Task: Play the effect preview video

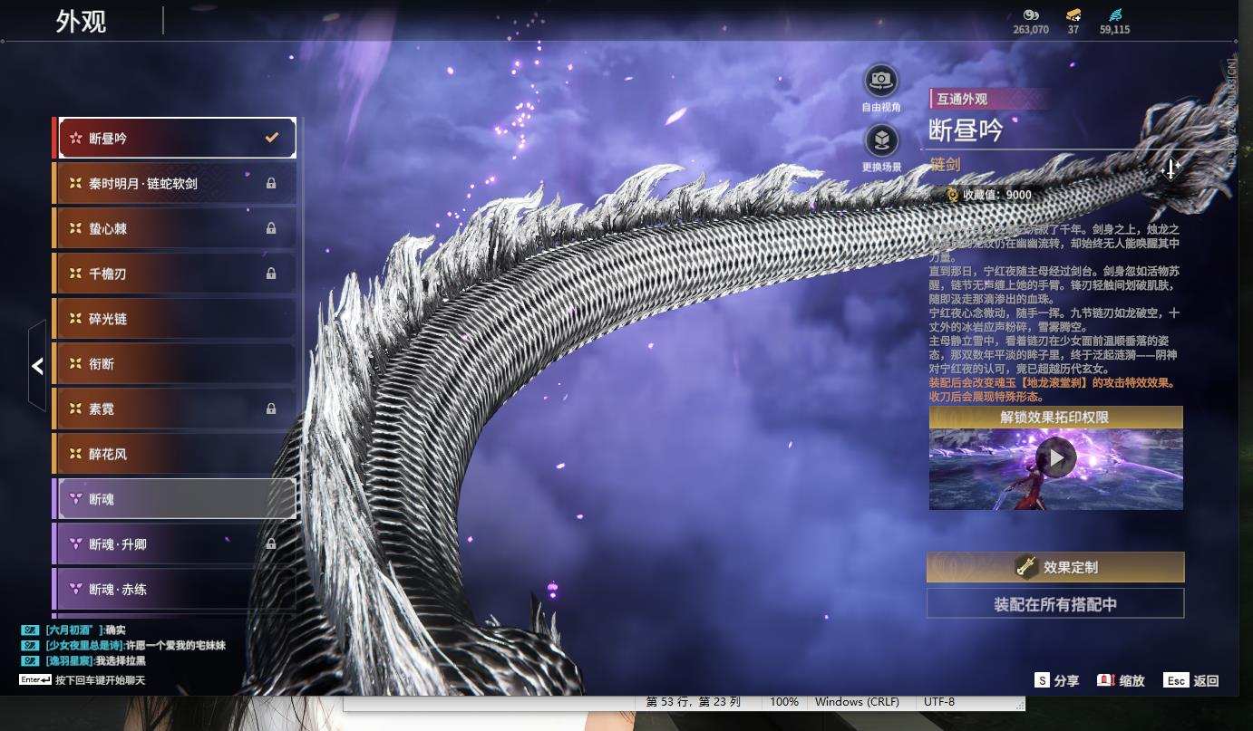Action: [1056, 458]
